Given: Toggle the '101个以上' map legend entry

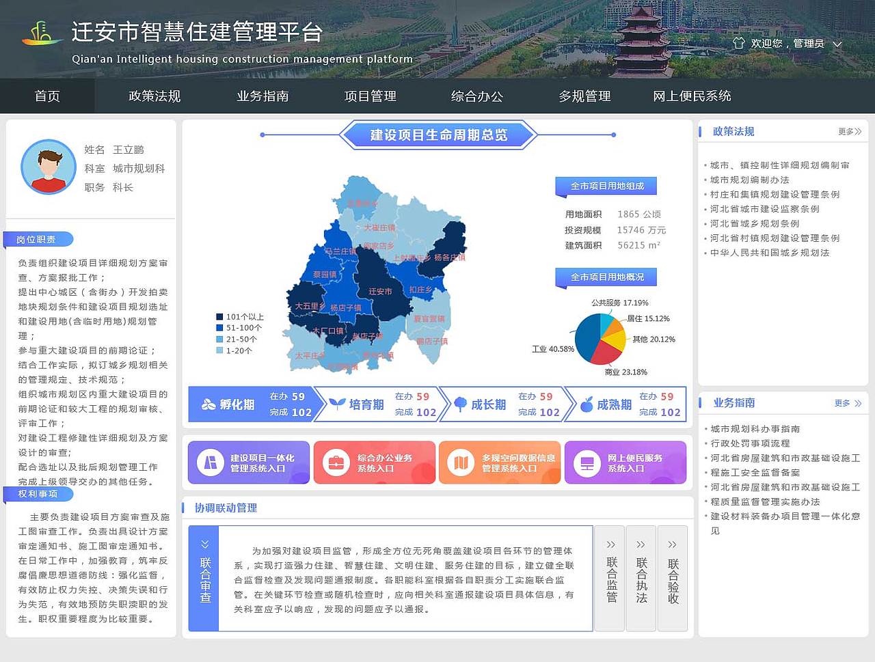Looking at the screenshot, I should pos(219,316).
